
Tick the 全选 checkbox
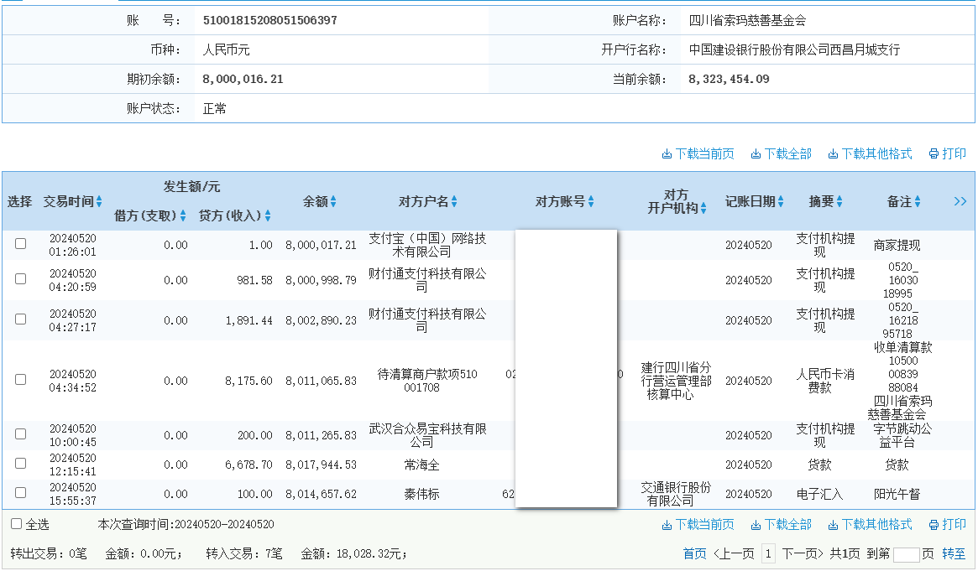click(16, 524)
